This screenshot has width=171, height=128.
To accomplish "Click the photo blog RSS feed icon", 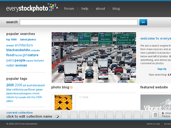I will coord(71,87).
